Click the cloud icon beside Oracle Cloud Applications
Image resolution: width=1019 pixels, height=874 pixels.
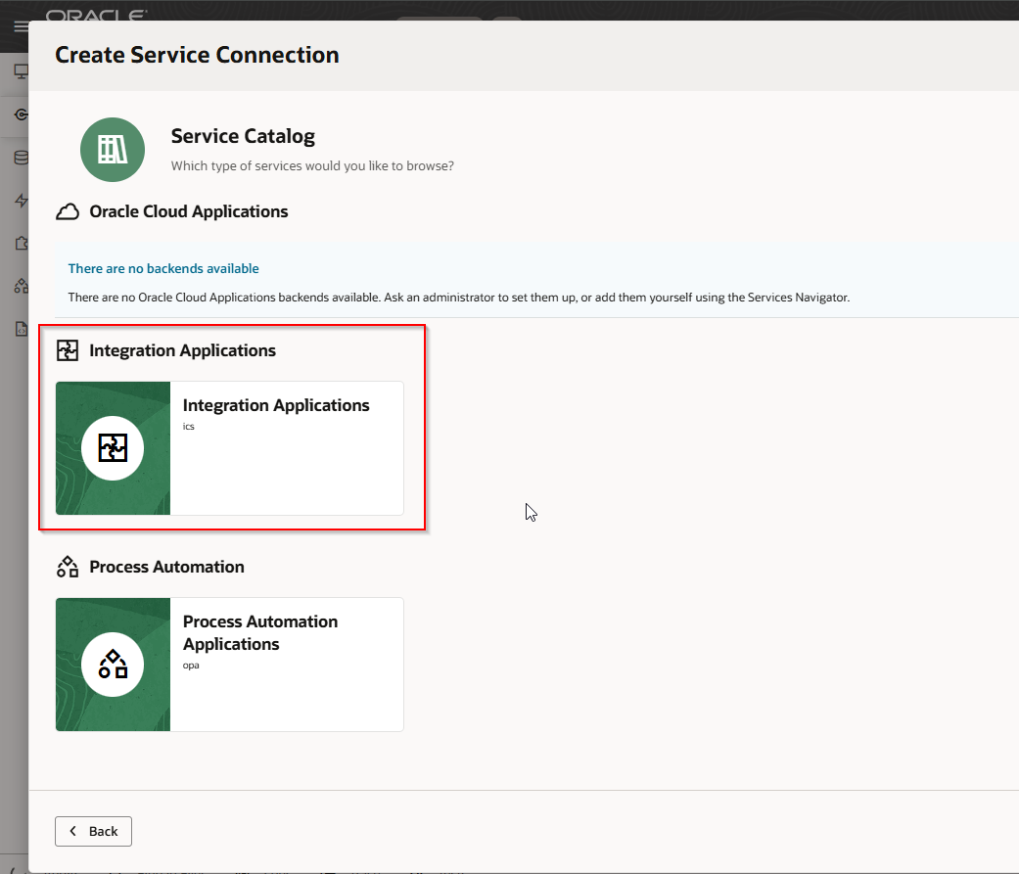[68, 211]
